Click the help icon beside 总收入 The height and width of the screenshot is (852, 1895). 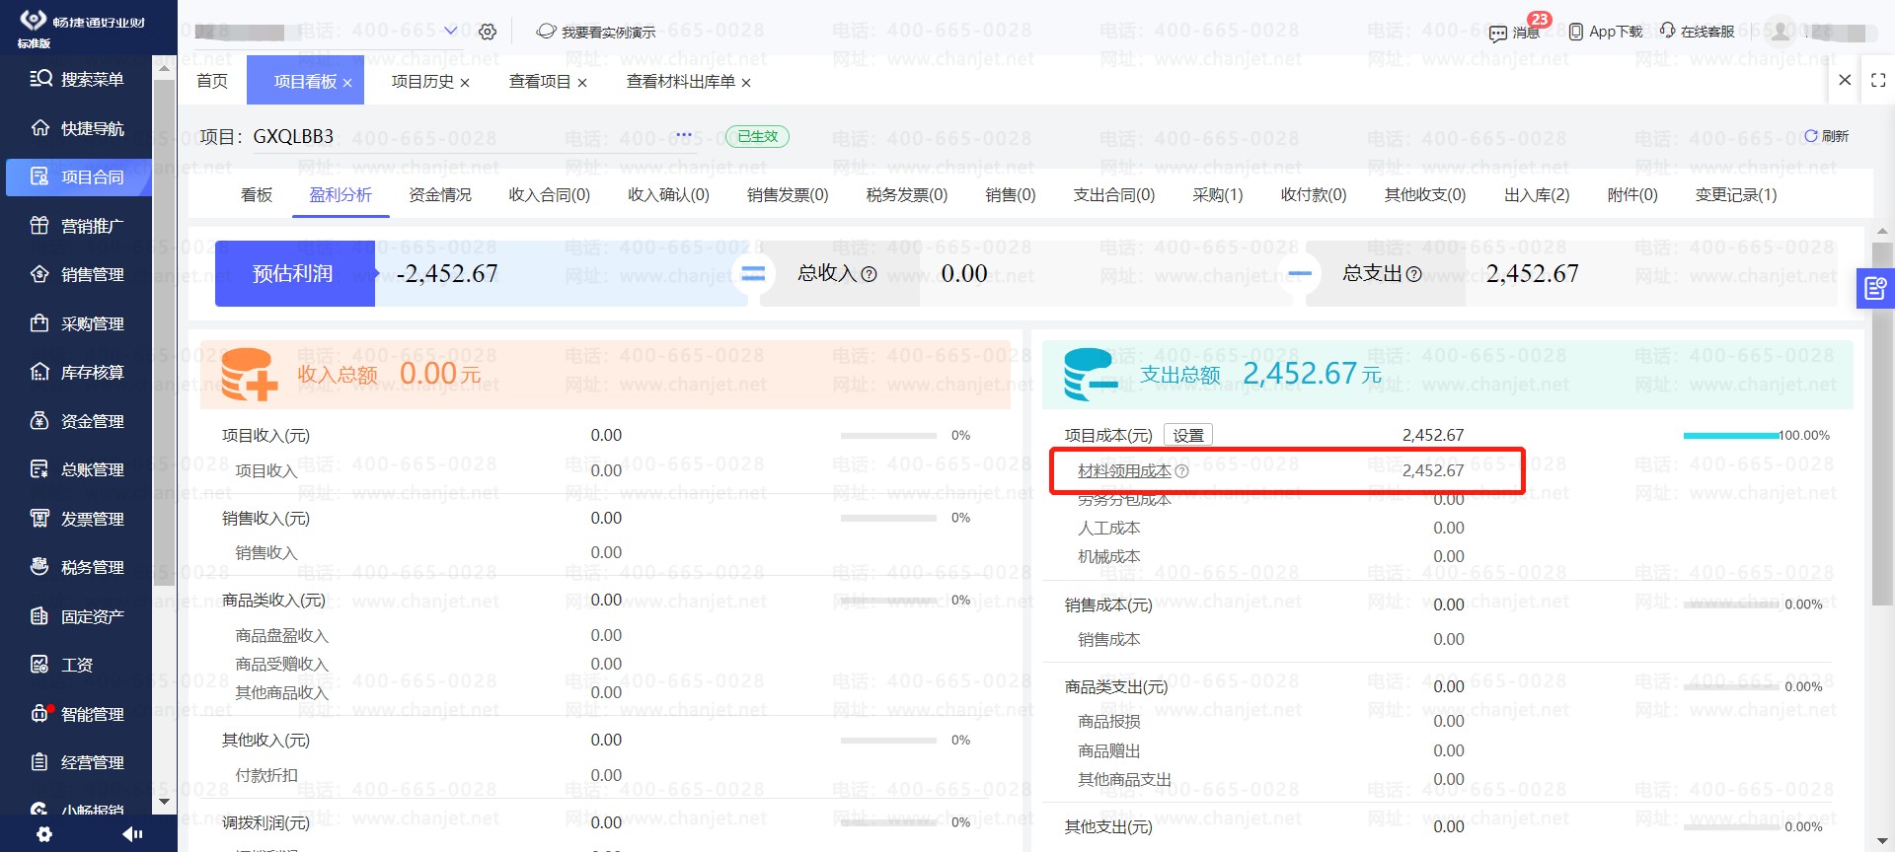click(869, 274)
